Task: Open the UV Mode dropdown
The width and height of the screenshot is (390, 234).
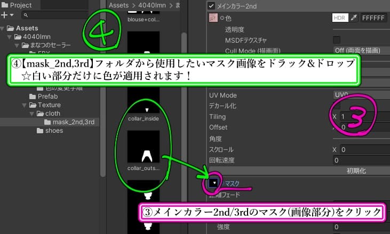Action: coord(361,94)
